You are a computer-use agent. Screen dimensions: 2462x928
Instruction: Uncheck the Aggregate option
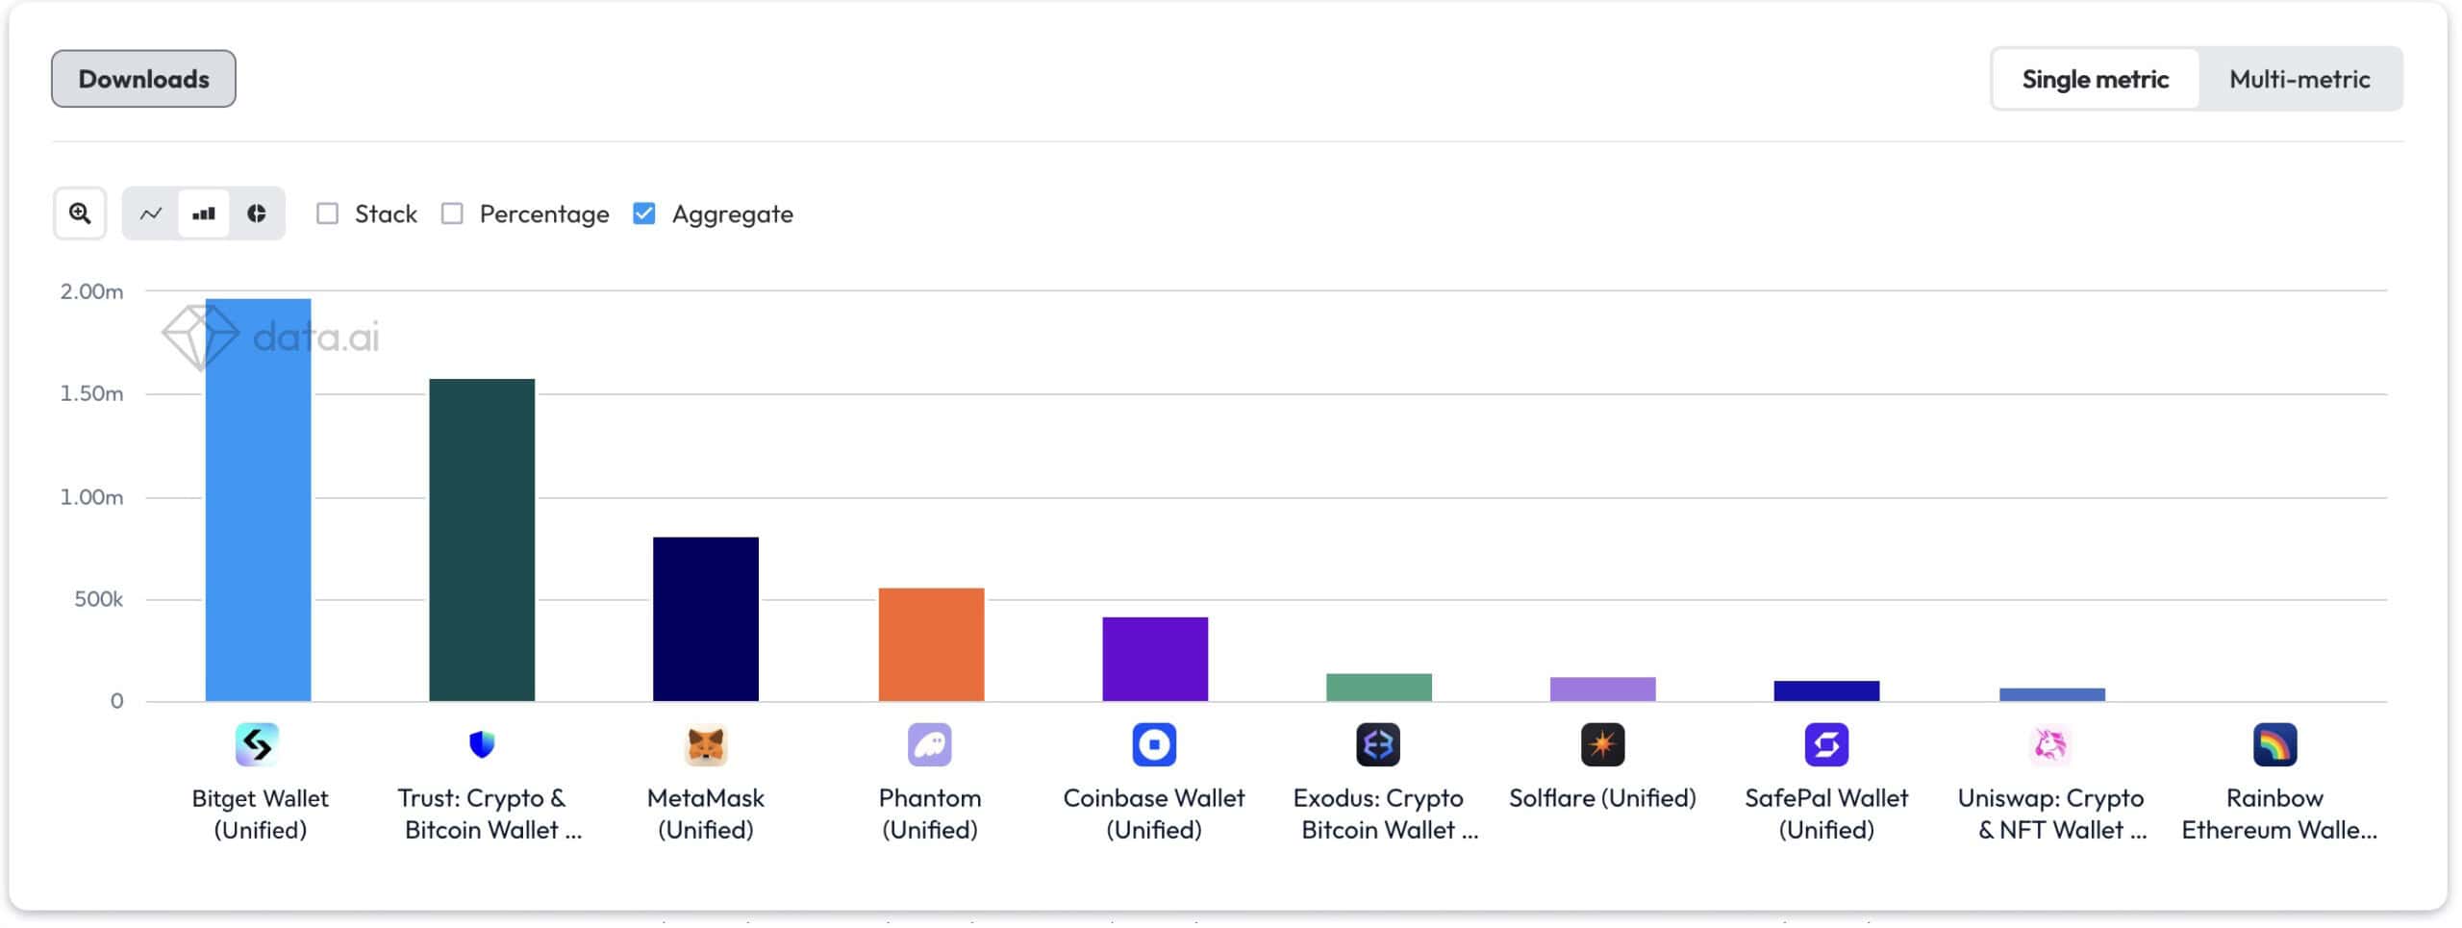(644, 213)
